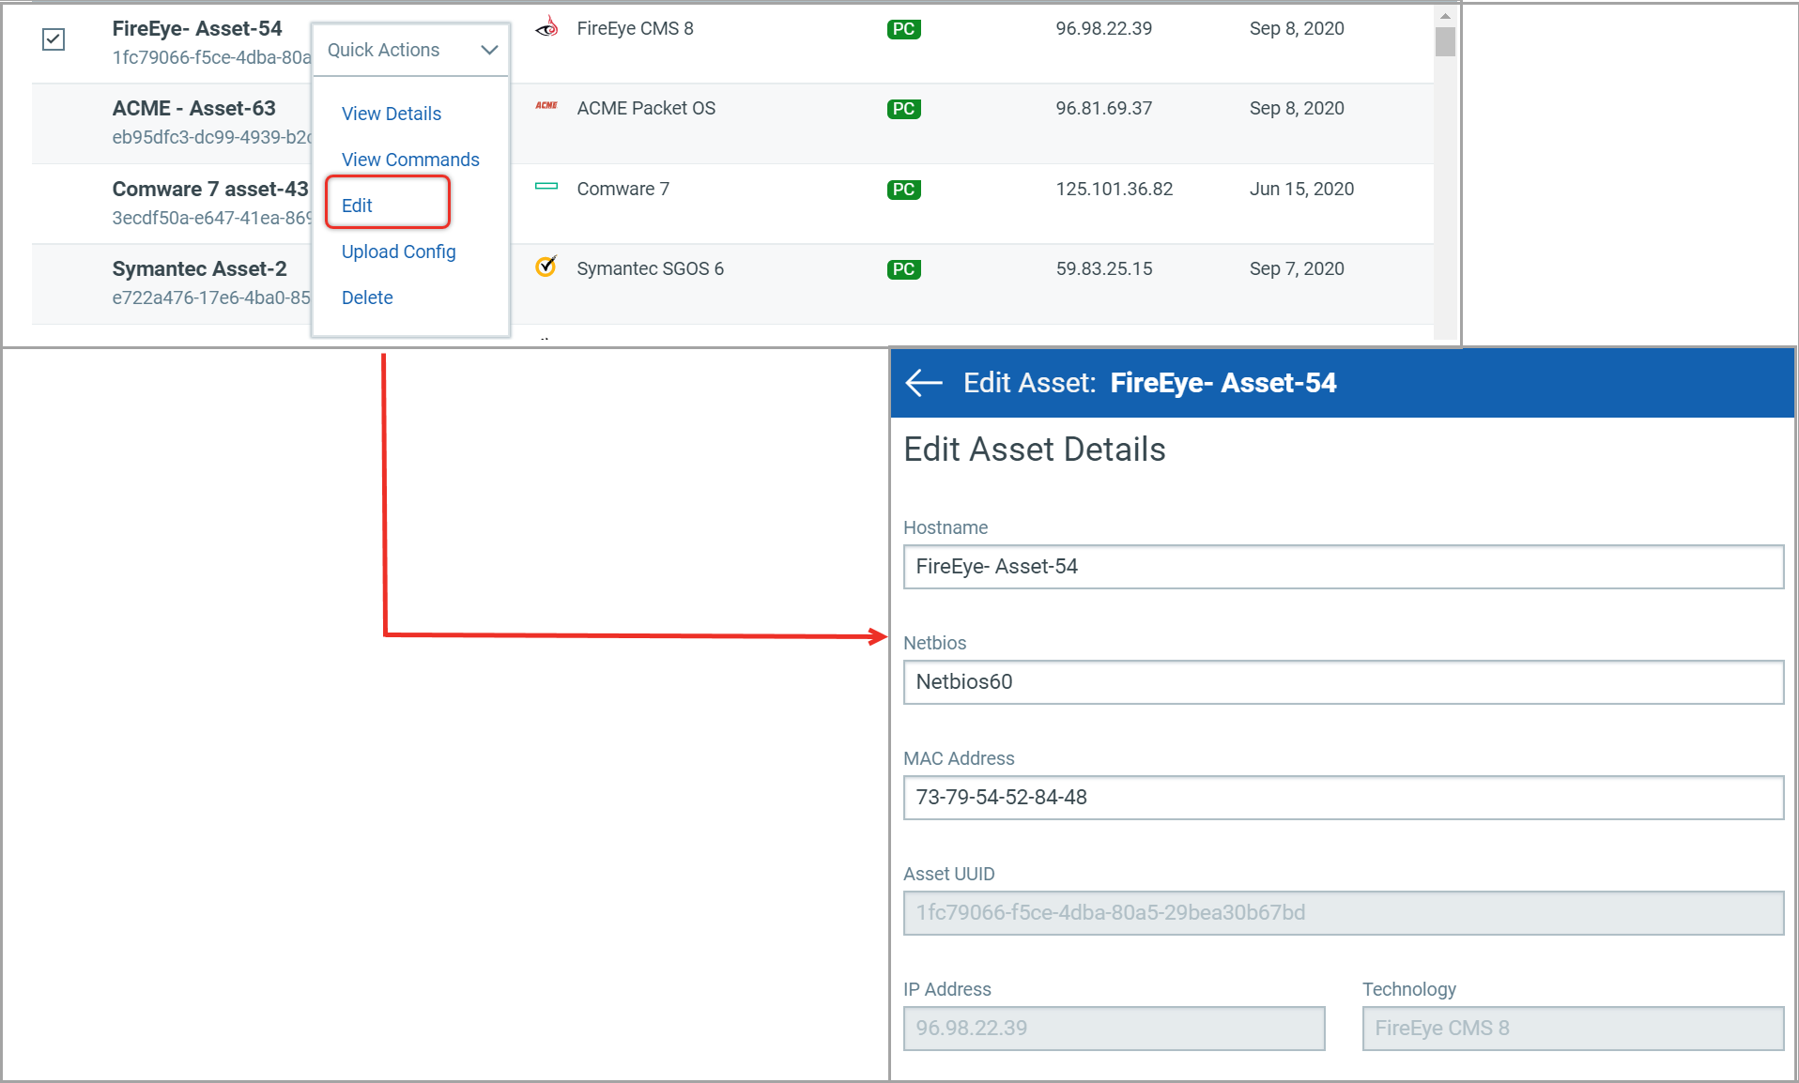Click the Comware 7 asset-43 asset name
This screenshot has width=1799, height=1083.
tap(209, 189)
